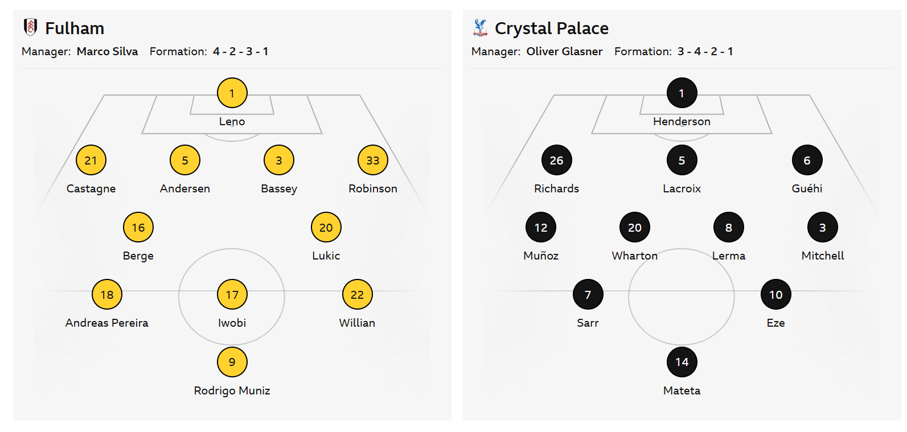Screen dimensions: 907x432
Task: Click the Andreas Pereira player name
Action: [x=107, y=323]
